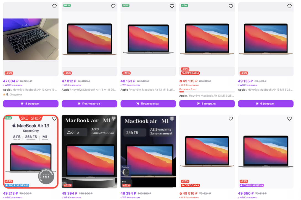Click the ХОРОШАЯ ЦЕНА badge
The height and width of the screenshot is (200, 301).
[x=252, y=185]
